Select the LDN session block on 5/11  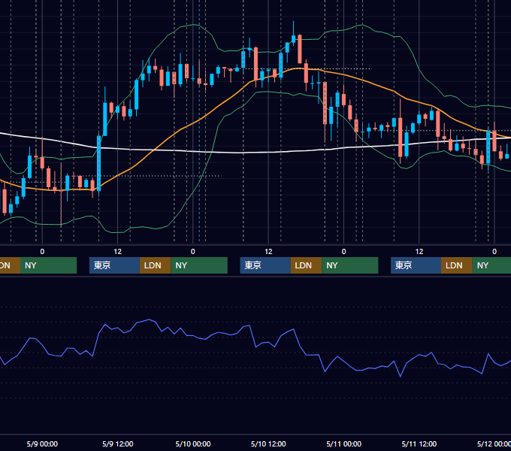pos(457,265)
